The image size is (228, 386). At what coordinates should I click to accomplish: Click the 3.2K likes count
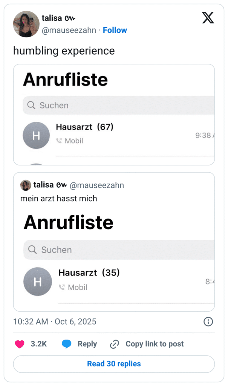[38, 344]
